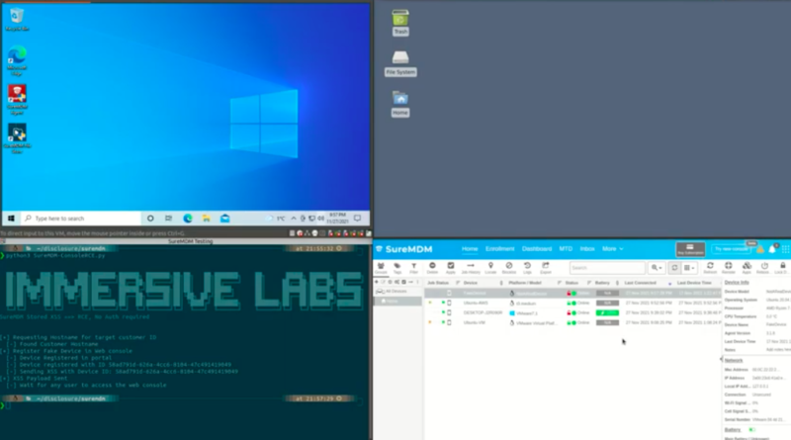The width and height of the screenshot is (791, 440).
Task: Open Mail app on Windows taskbar
Action: [225, 219]
